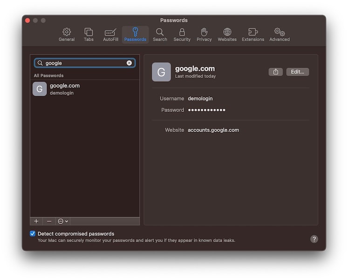Open the Advanced gears pane
Image resolution: width=348 pixels, height=280 pixels.
(x=280, y=35)
